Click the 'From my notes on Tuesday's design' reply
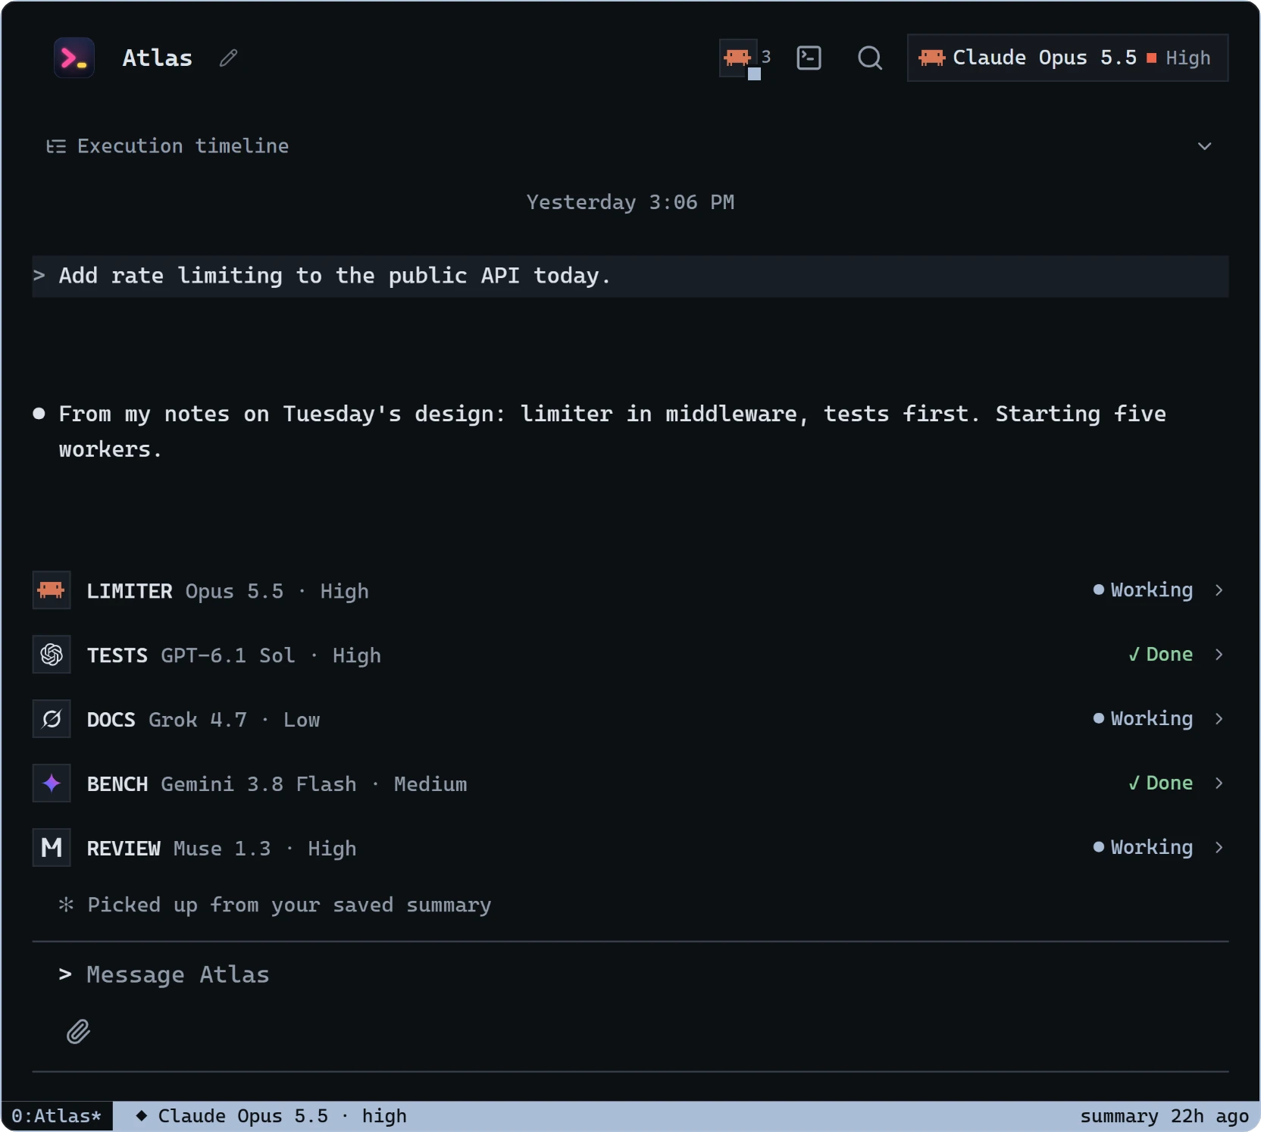 (x=612, y=432)
